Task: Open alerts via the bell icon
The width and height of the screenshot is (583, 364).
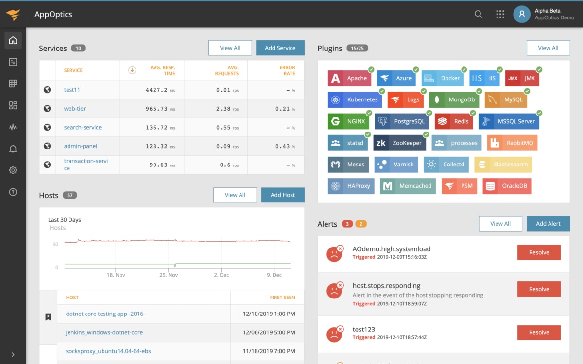Action: [x=13, y=149]
